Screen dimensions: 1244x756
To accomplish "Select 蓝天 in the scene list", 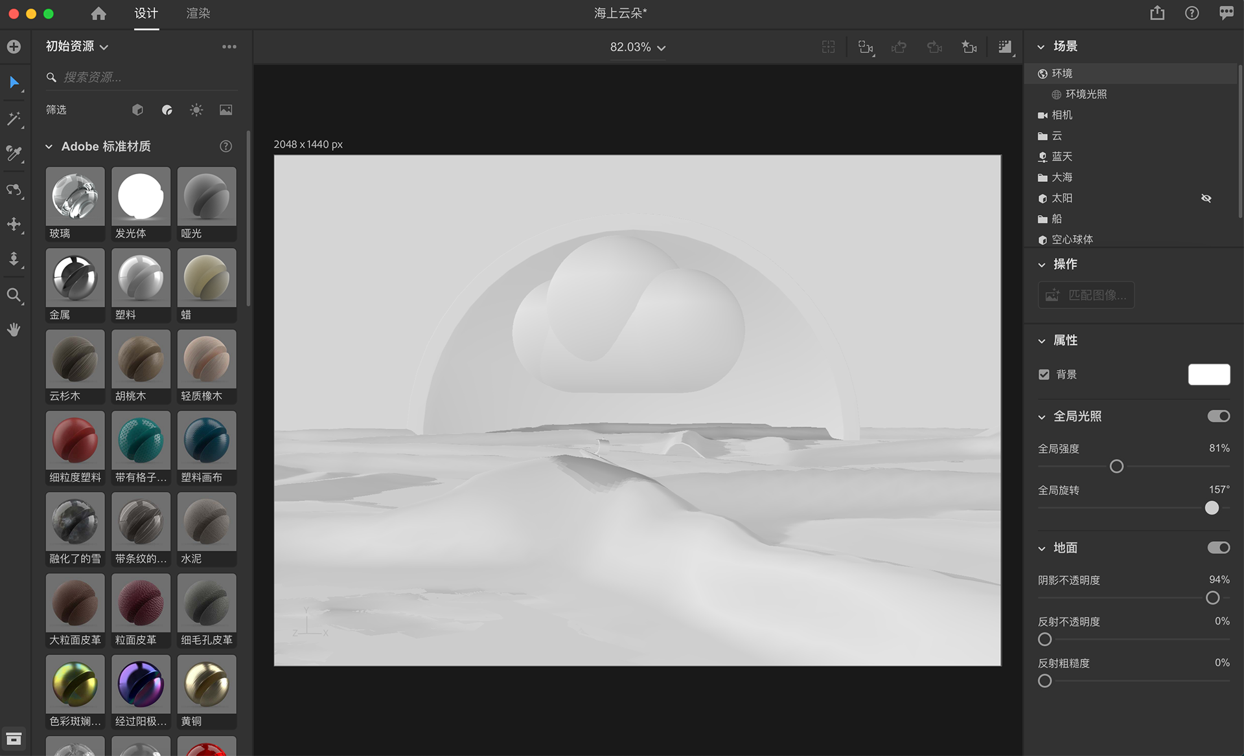I will point(1131,156).
